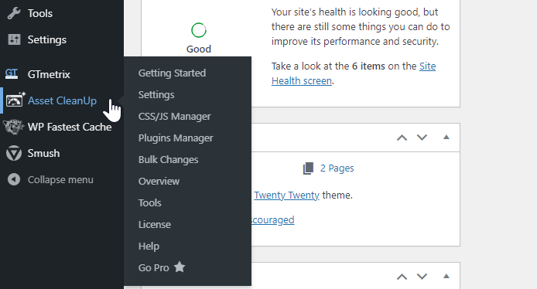Click the Go Pro star icon

(x=179, y=267)
